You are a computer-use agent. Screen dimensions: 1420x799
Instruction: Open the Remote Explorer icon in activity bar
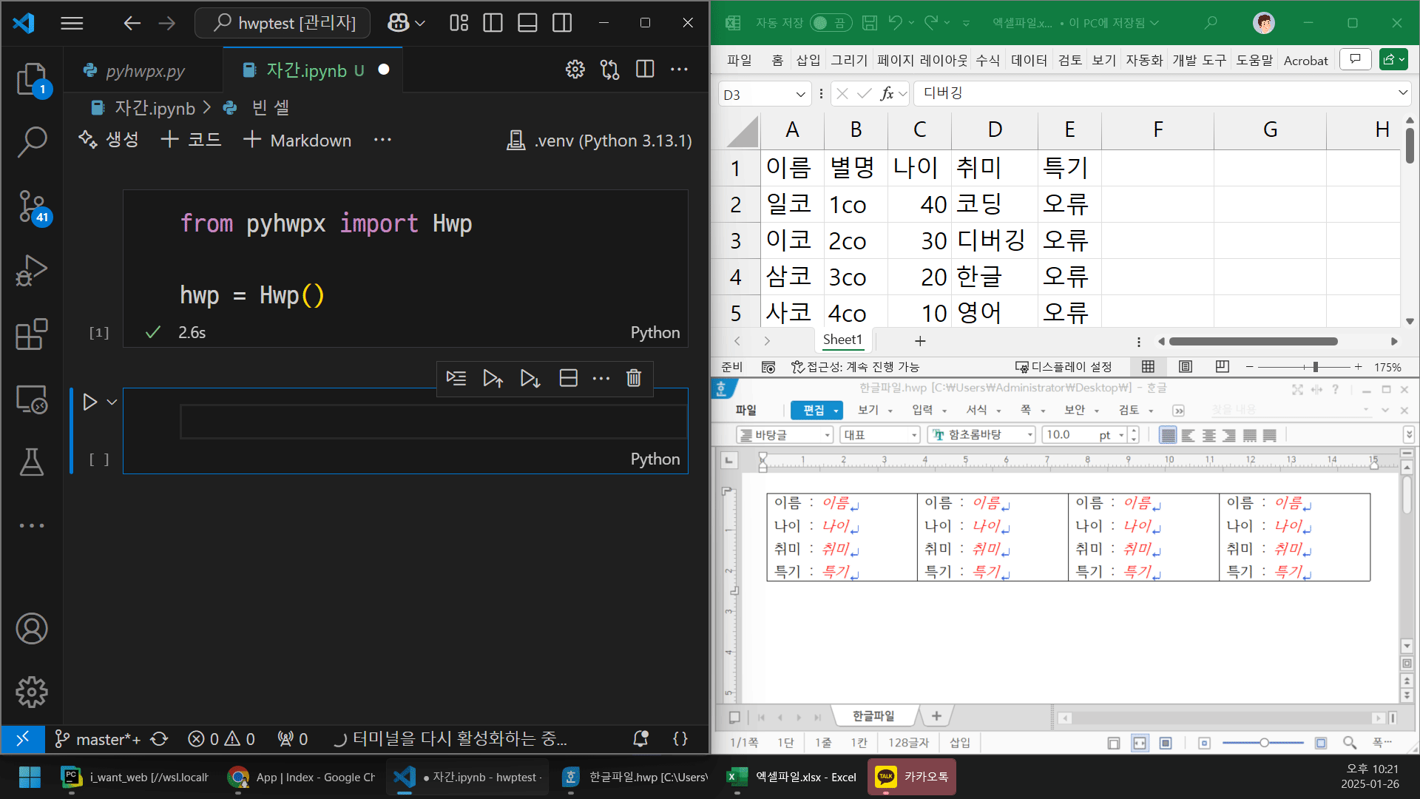32,399
